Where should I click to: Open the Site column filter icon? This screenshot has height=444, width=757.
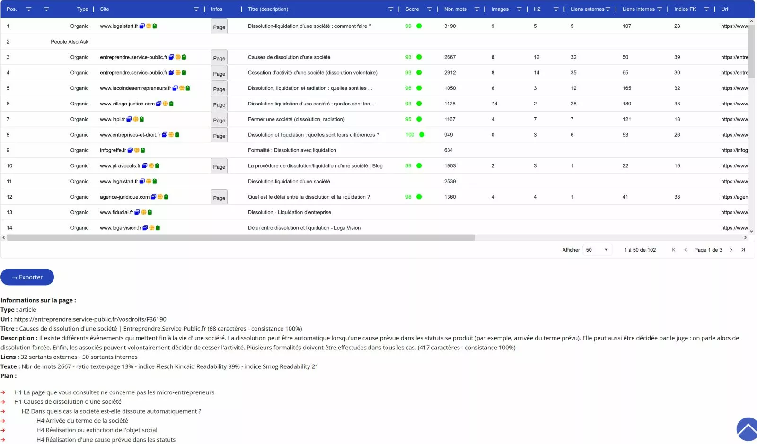(196, 9)
